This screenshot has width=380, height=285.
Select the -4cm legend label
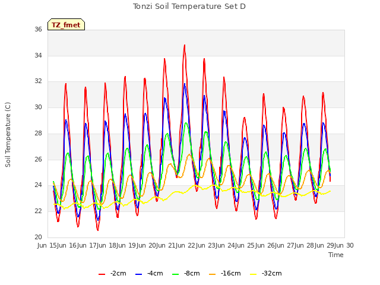pyautogui.click(x=155, y=273)
